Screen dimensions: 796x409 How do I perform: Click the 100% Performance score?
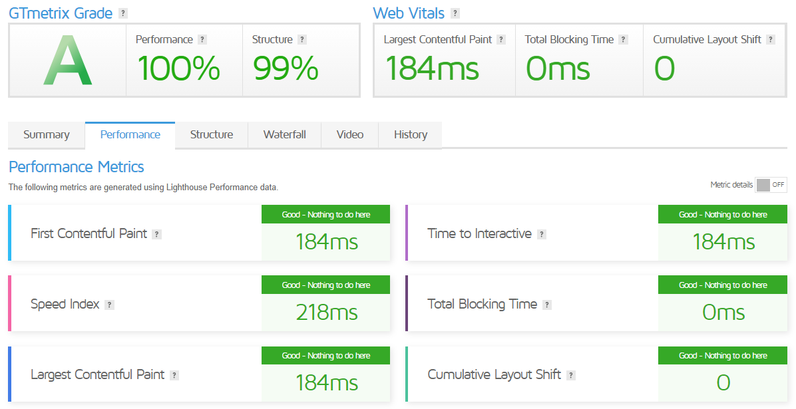point(178,68)
